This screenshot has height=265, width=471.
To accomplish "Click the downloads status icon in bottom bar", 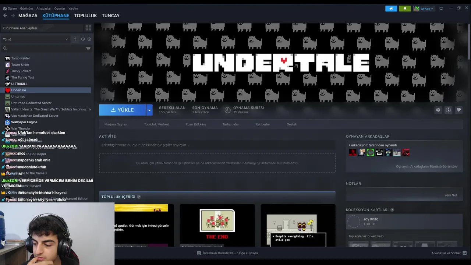I will point(199,253).
